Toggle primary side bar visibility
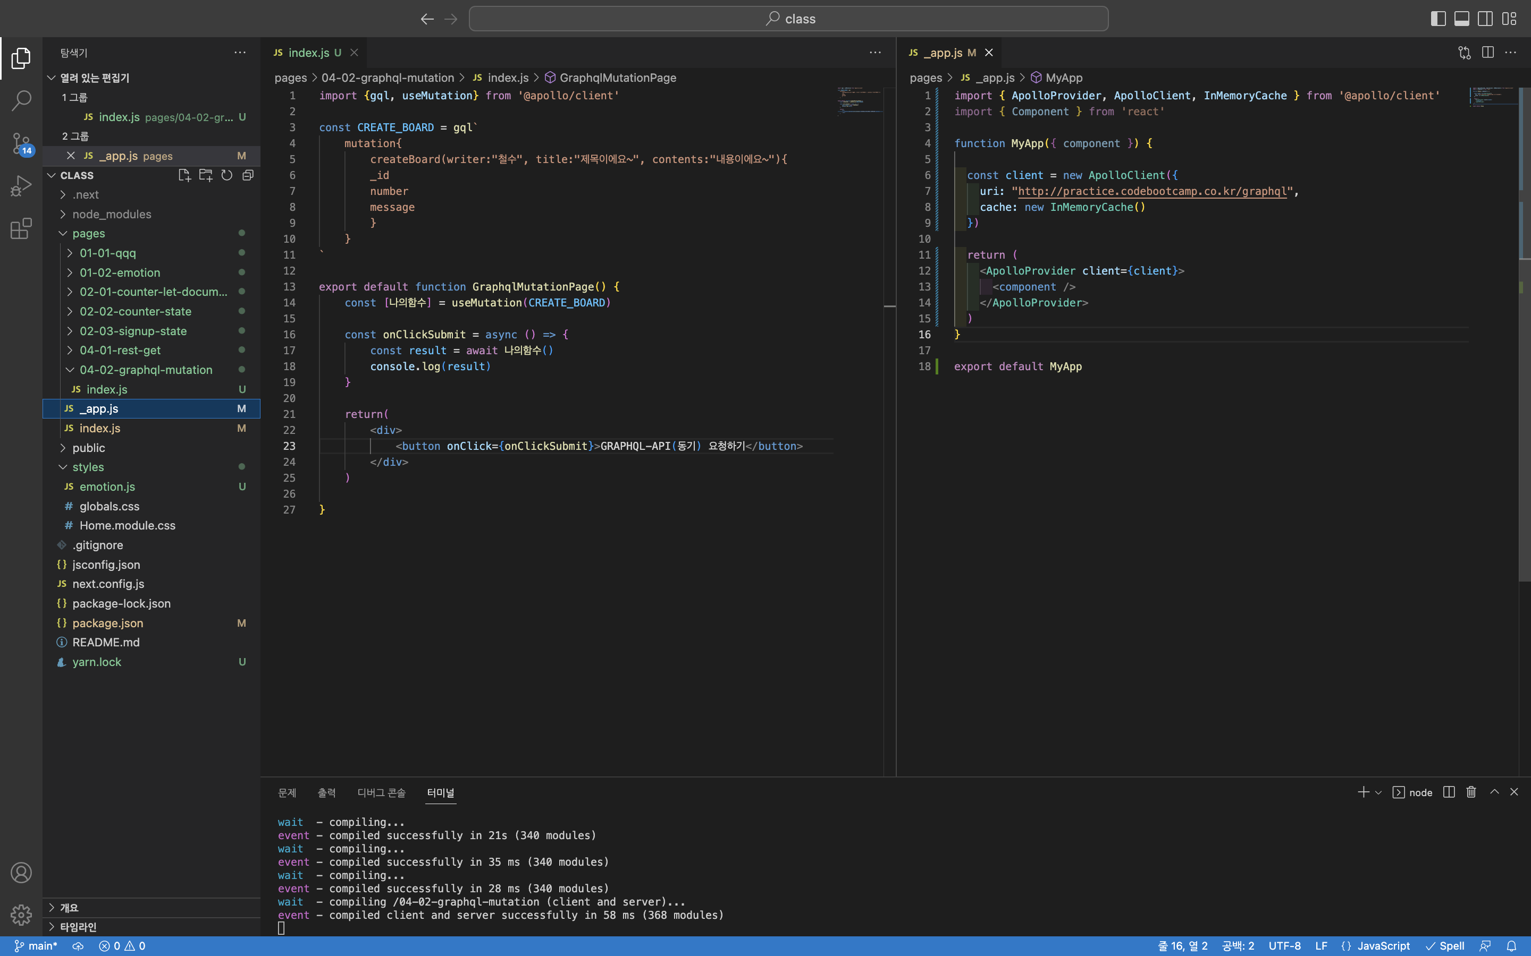This screenshot has height=956, width=1531. point(1438,19)
